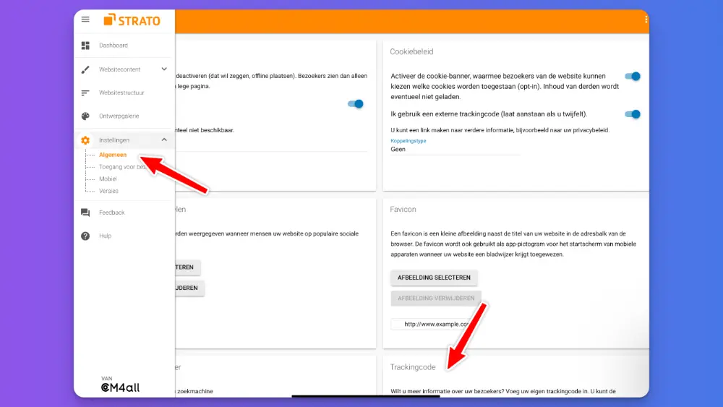Toggle the website deactivation switch
Image resolution: width=723 pixels, height=407 pixels.
tap(355, 104)
